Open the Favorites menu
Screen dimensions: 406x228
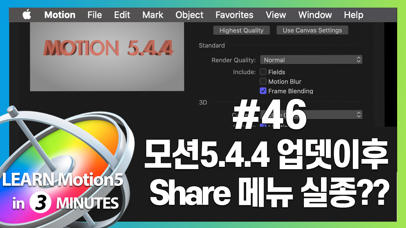tap(234, 15)
